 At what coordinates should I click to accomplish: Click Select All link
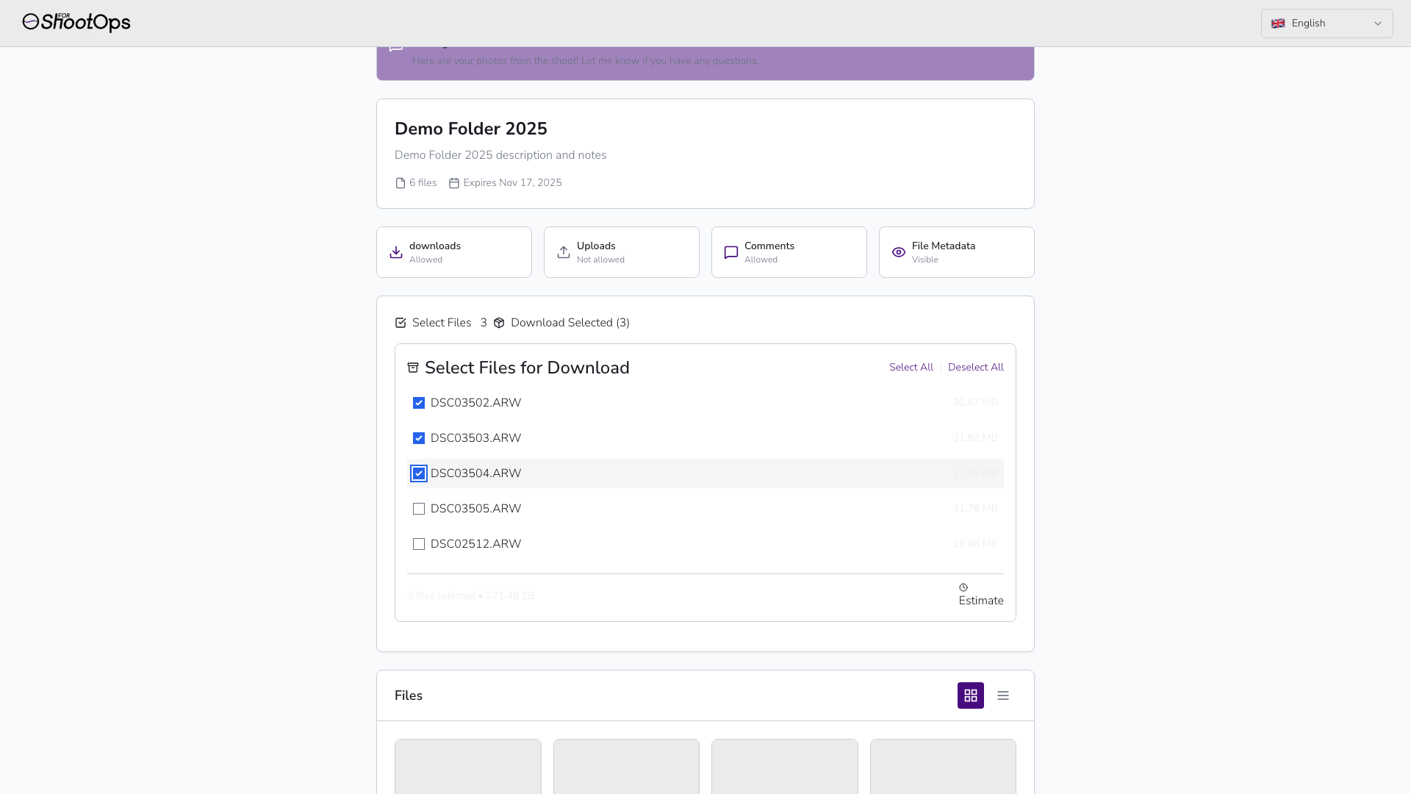point(911,367)
